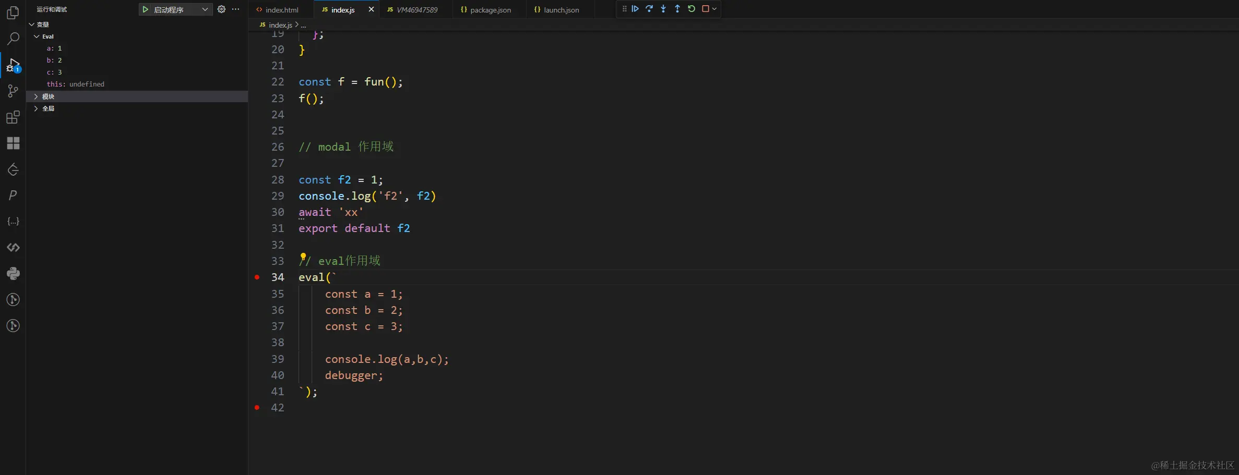1239x475 pixels.
Task: Open the dropdown arrow next to the Stop button
Action: (x=714, y=9)
